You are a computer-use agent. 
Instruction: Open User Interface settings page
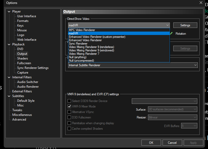tap(27, 16)
